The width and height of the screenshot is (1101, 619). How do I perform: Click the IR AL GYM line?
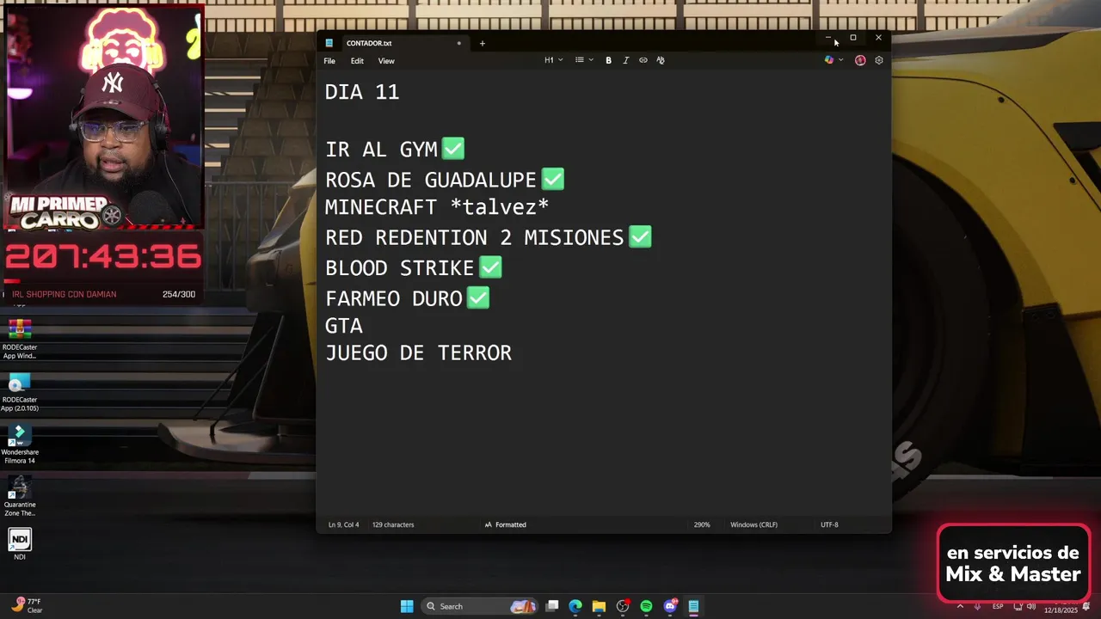[395, 149]
